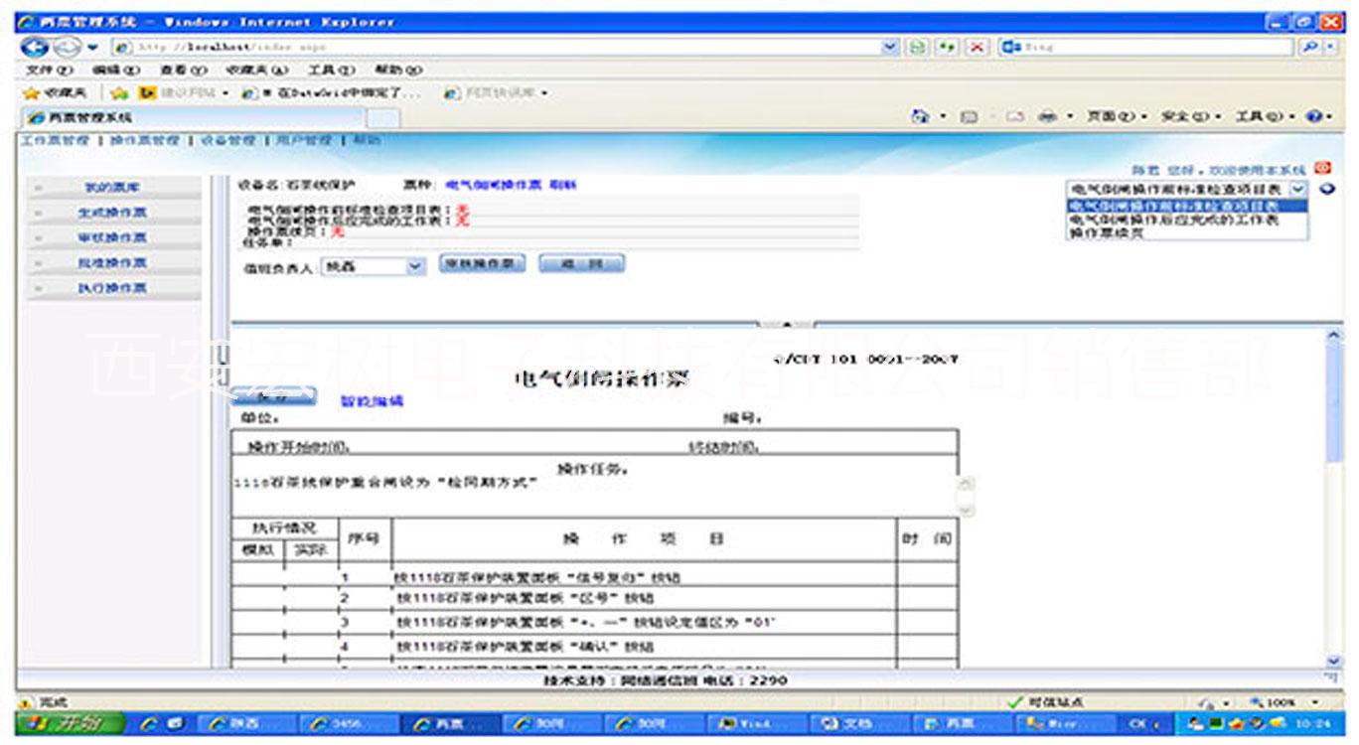The image size is (1359, 745).
Task: Click the IE browser Back arrow
Action: point(36,47)
